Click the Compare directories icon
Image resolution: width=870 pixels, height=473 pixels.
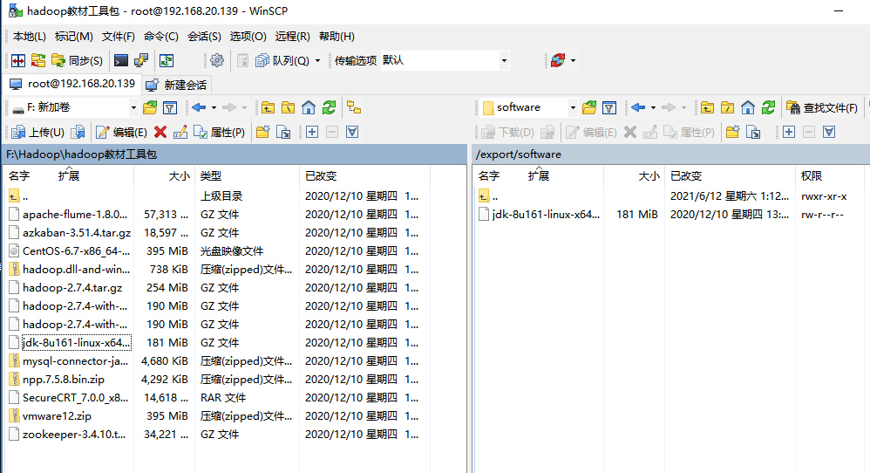(38, 60)
